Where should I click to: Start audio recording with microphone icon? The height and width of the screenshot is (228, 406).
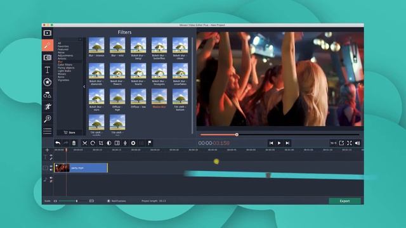pos(125,143)
